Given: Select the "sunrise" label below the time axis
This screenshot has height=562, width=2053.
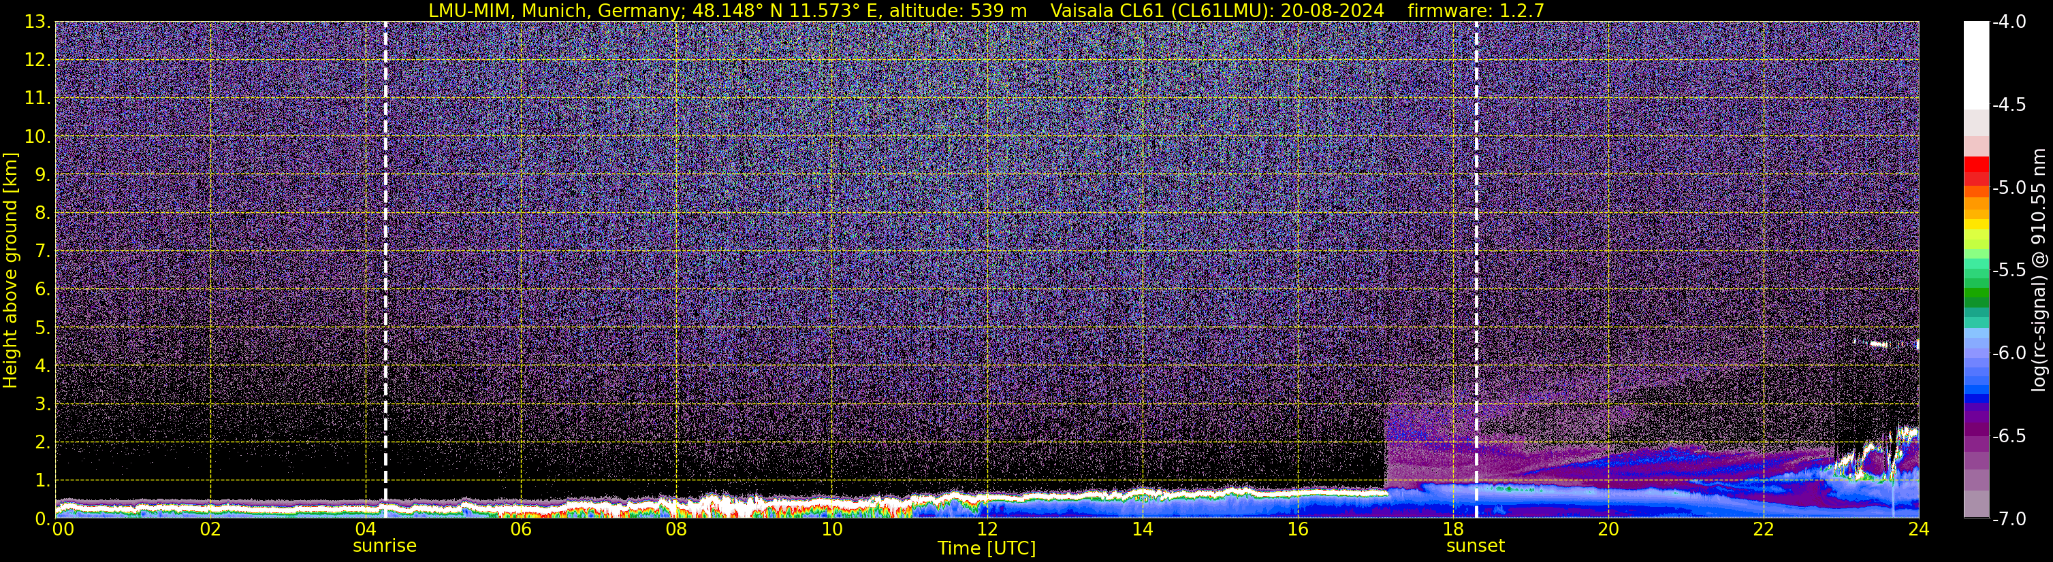Looking at the screenshot, I should [x=384, y=546].
